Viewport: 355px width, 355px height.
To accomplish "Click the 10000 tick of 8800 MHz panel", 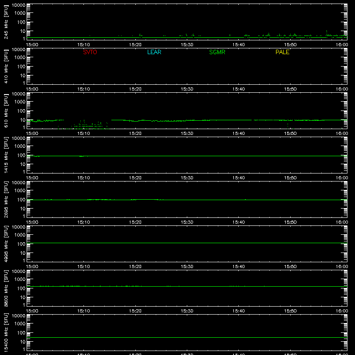I will pos(19,272).
